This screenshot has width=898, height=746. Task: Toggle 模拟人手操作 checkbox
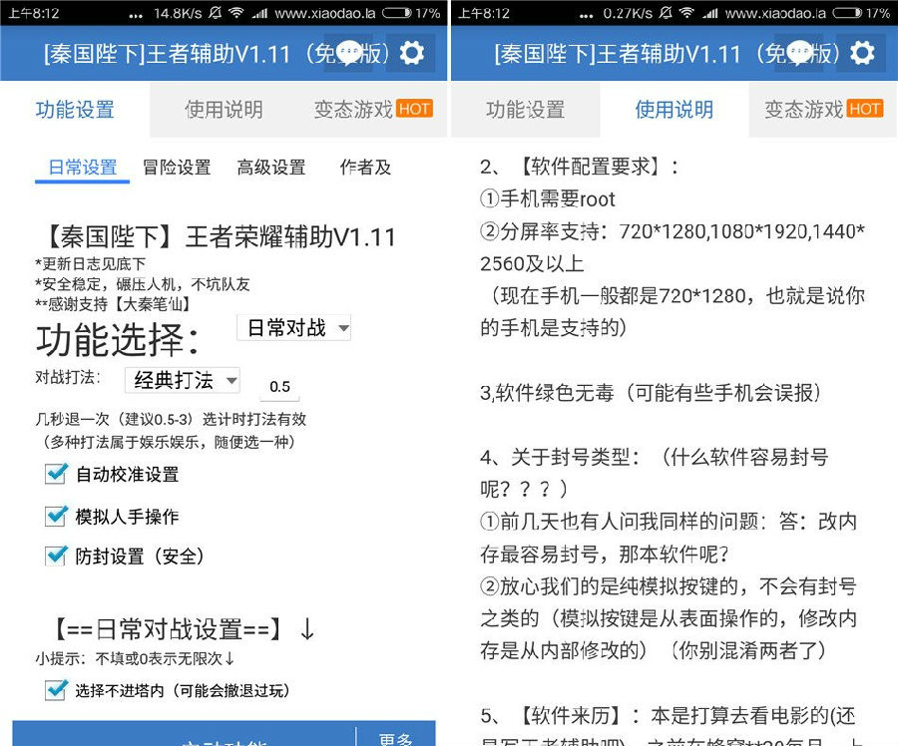click(56, 516)
